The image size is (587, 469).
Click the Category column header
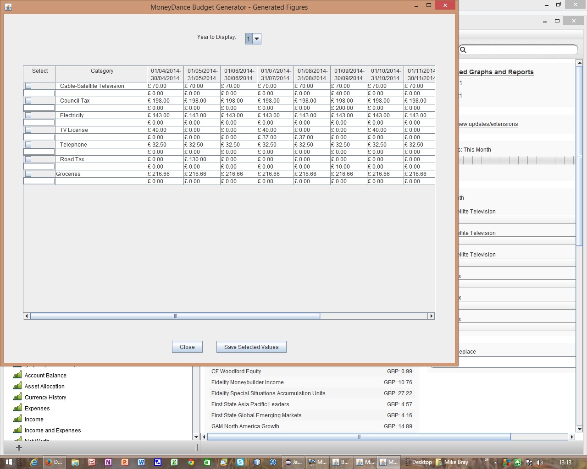tap(101, 74)
